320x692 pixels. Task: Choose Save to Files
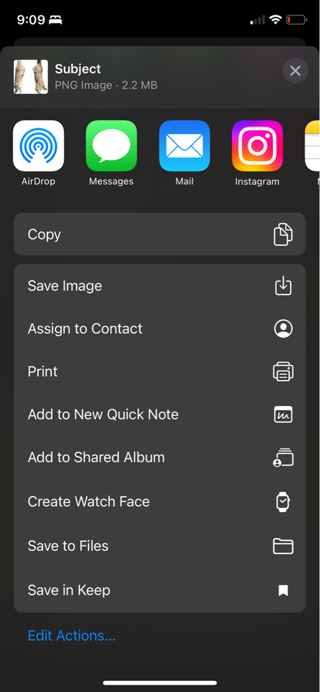tap(160, 546)
